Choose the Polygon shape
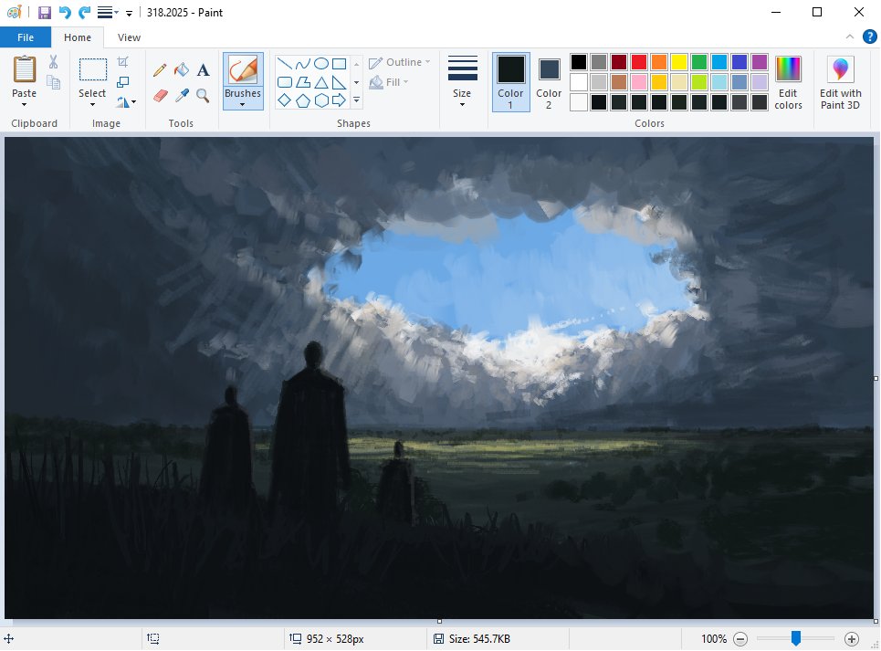The width and height of the screenshot is (881, 651). 303,82
